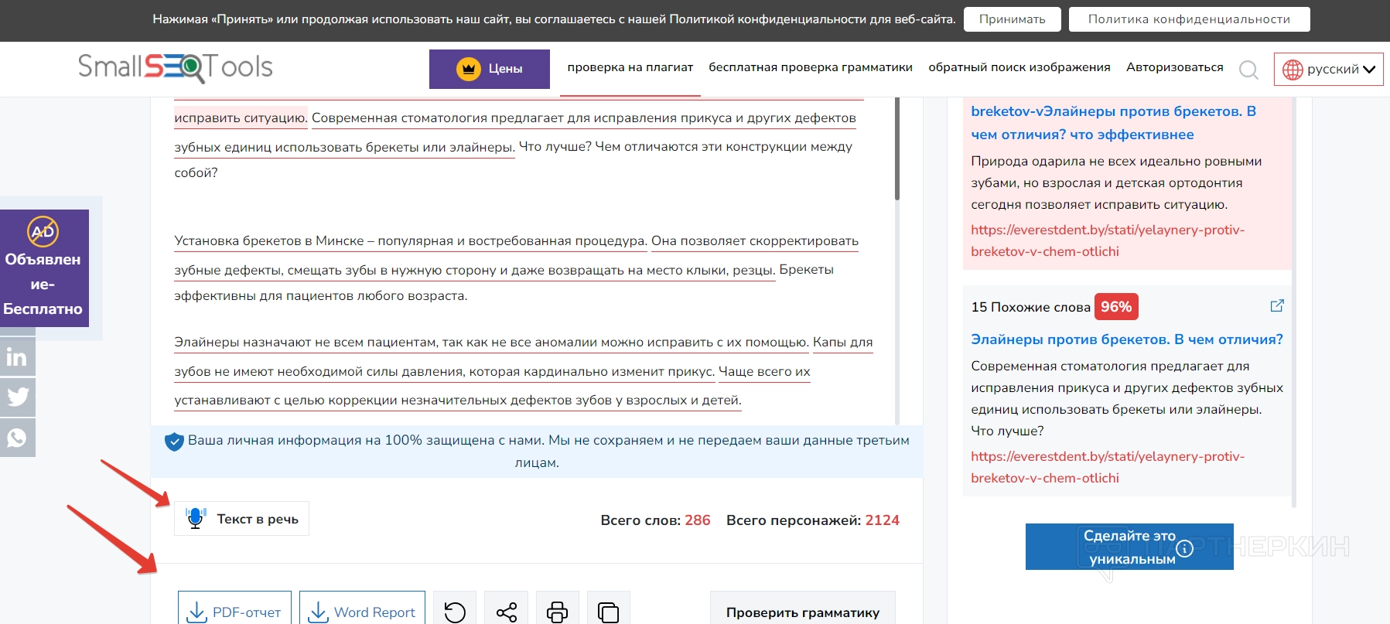1390x624 pixels.
Task: Click the Текст в речь button
Action: pos(241,519)
